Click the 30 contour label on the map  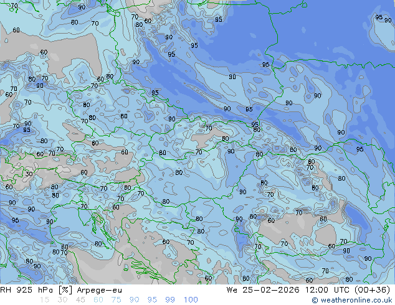point(29,174)
